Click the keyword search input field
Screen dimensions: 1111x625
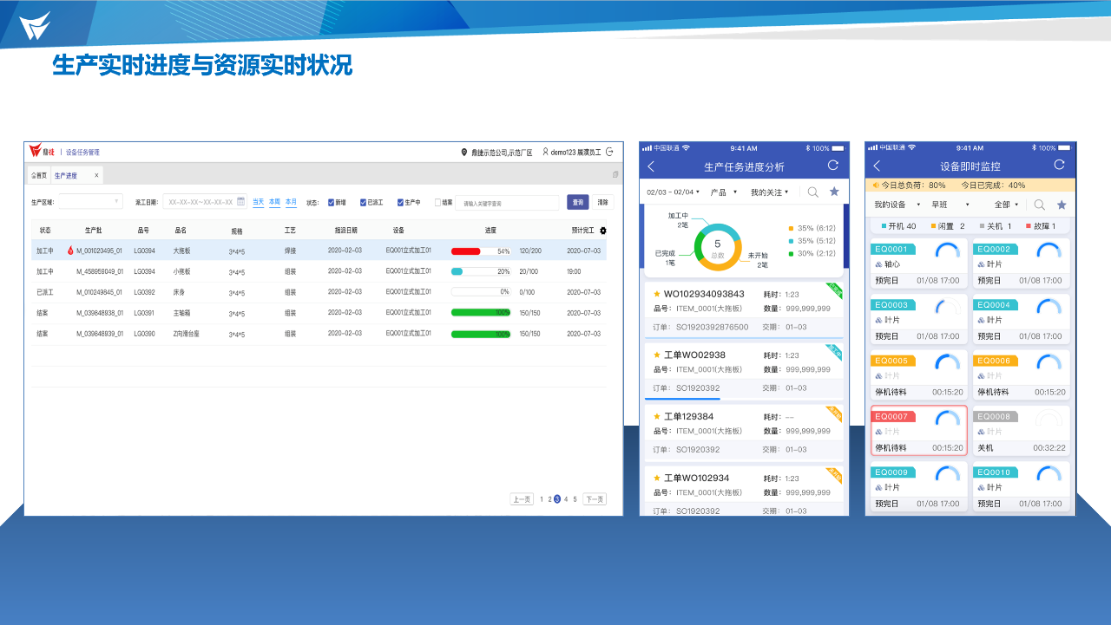(x=507, y=203)
